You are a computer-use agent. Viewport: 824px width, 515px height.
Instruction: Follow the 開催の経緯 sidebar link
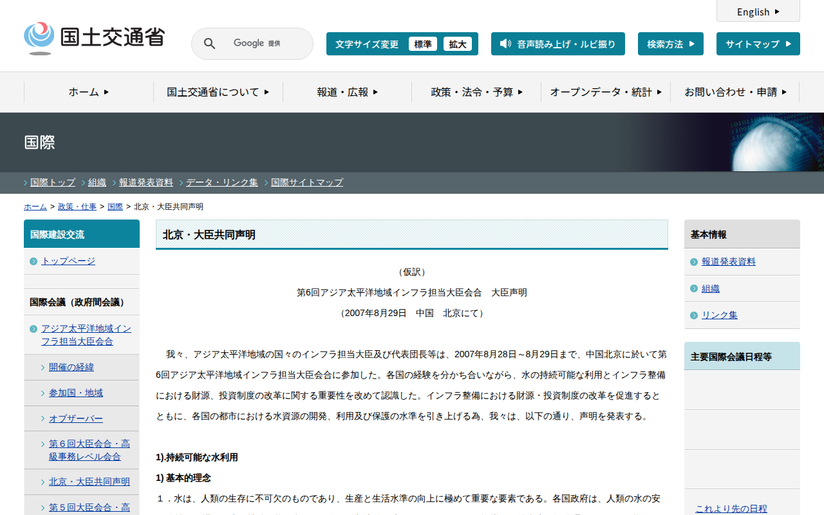tap(71, 367)
